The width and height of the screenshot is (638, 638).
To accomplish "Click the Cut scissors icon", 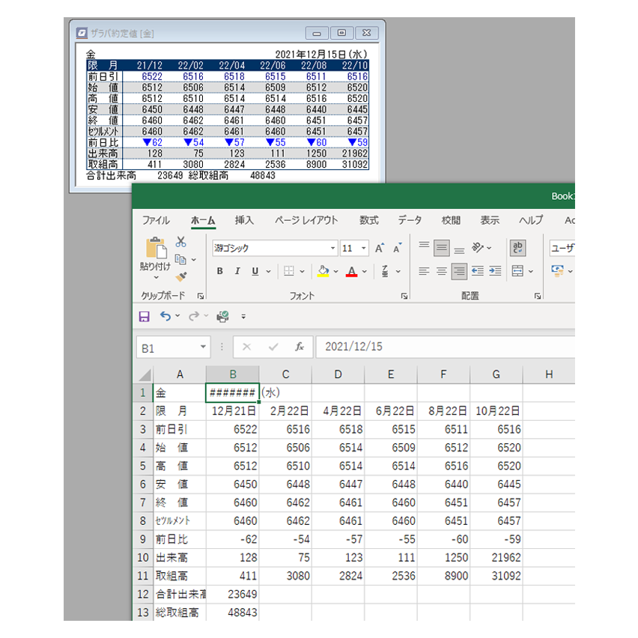I will point(180,242).
